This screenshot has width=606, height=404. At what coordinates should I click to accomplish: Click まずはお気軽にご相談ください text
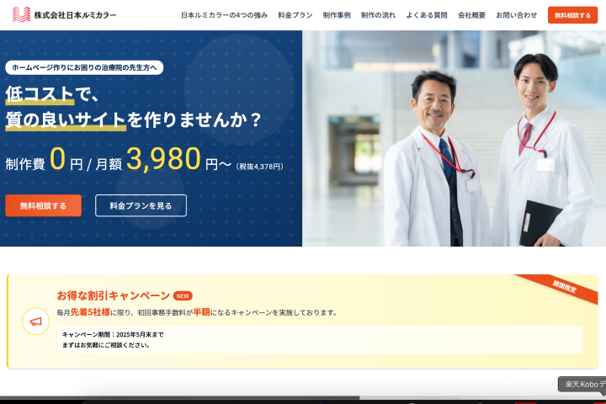(106, 345)
